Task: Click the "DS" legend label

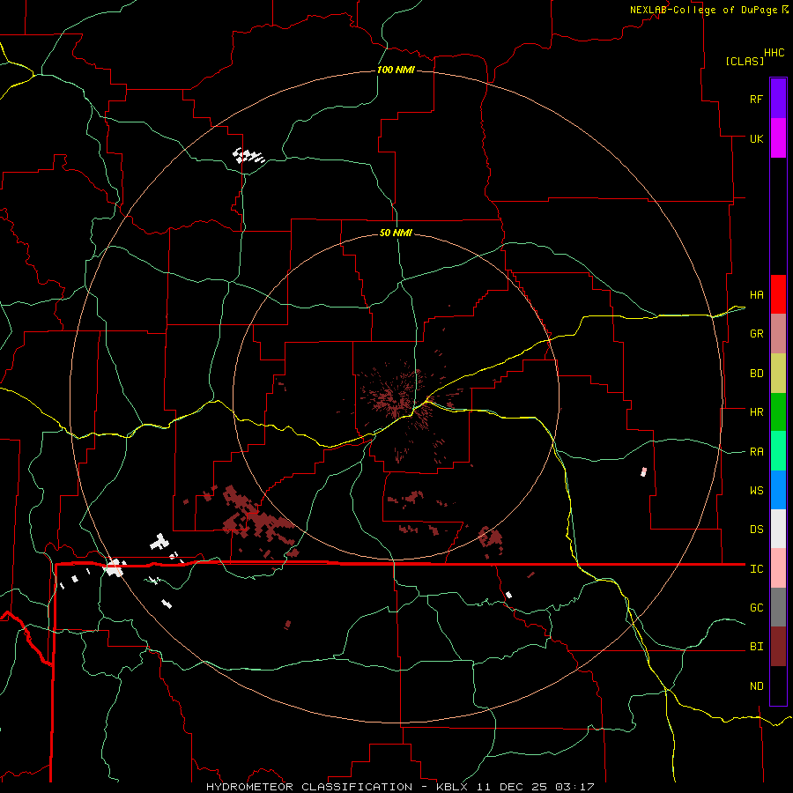Action: click(757, 530)
